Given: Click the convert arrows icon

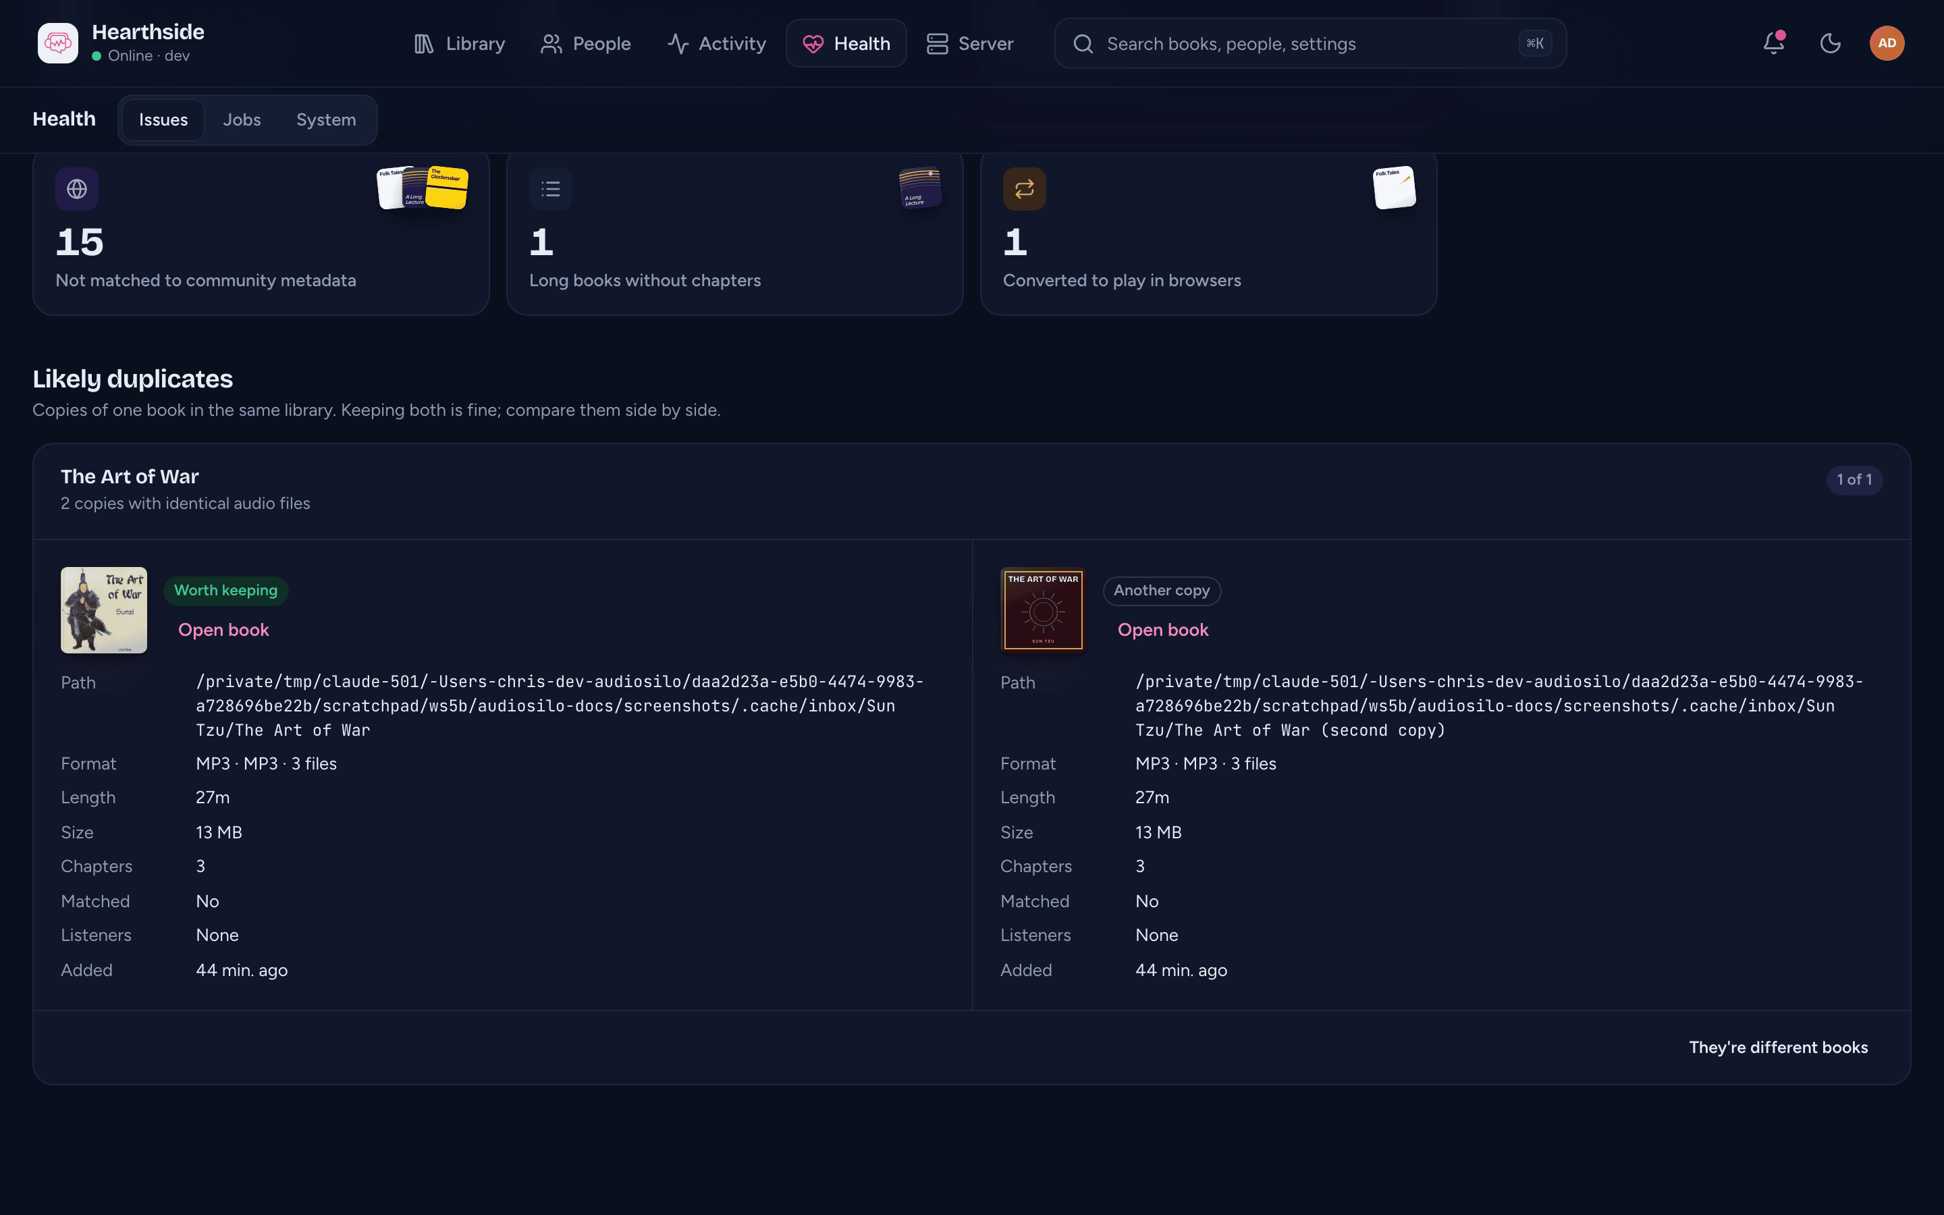Looking at the screenshot, I should [x=1024, y=189].
